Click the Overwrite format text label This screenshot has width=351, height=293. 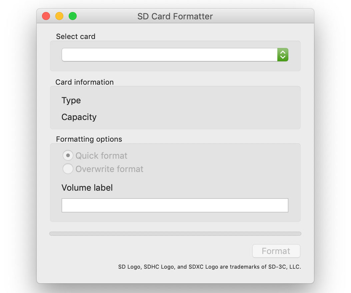(109, 169)
